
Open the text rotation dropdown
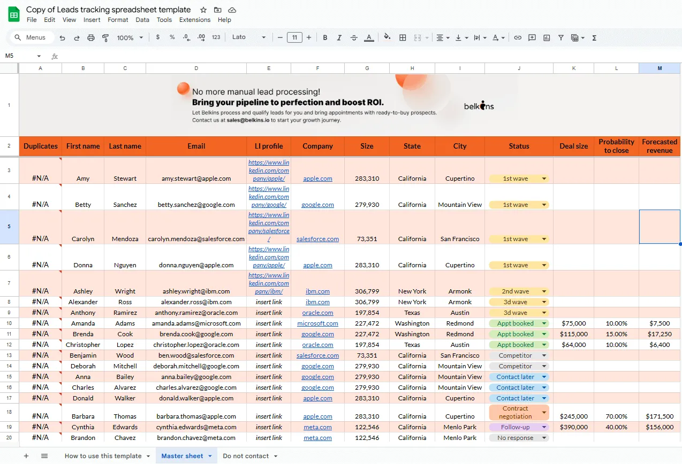(x=498, y=37)
